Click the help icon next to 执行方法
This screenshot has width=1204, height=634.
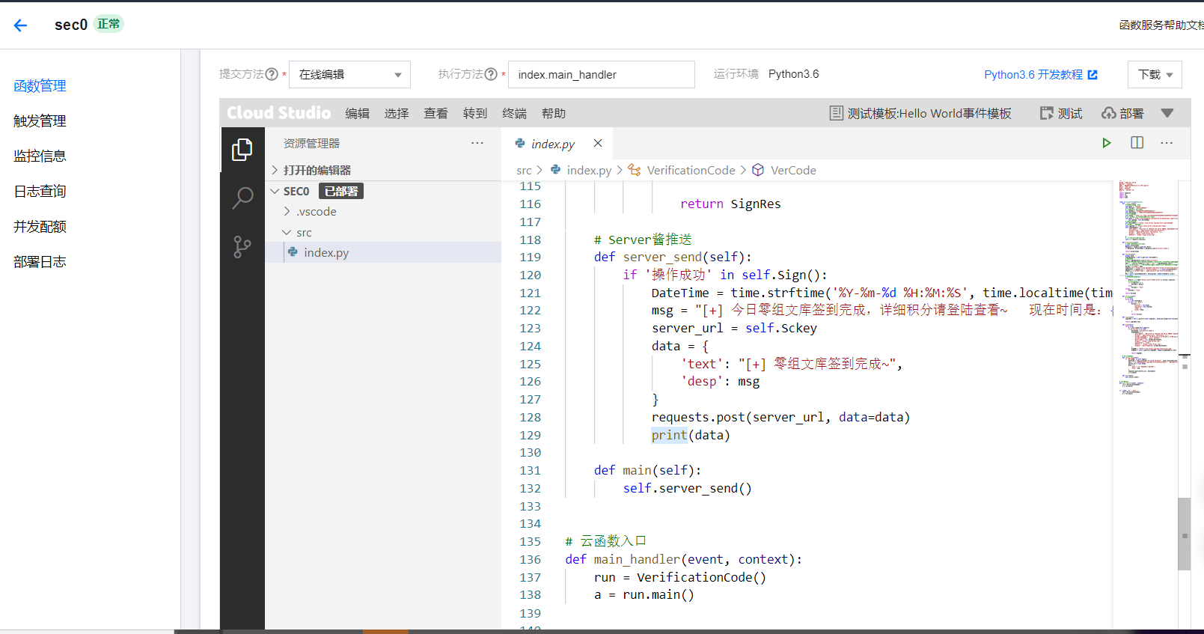pyautogui.click(x=491, y=74)
